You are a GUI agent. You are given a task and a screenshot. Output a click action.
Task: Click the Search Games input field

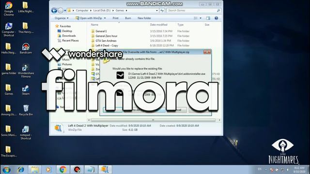(x=193, y=11)
